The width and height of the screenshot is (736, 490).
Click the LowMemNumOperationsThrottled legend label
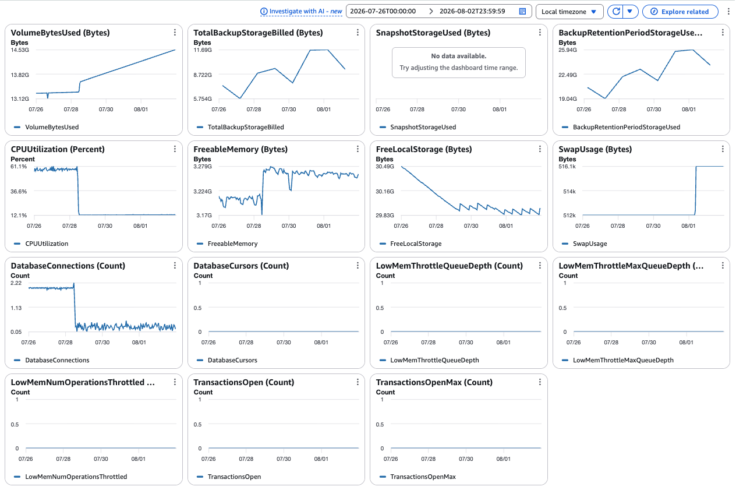point(76,477)
